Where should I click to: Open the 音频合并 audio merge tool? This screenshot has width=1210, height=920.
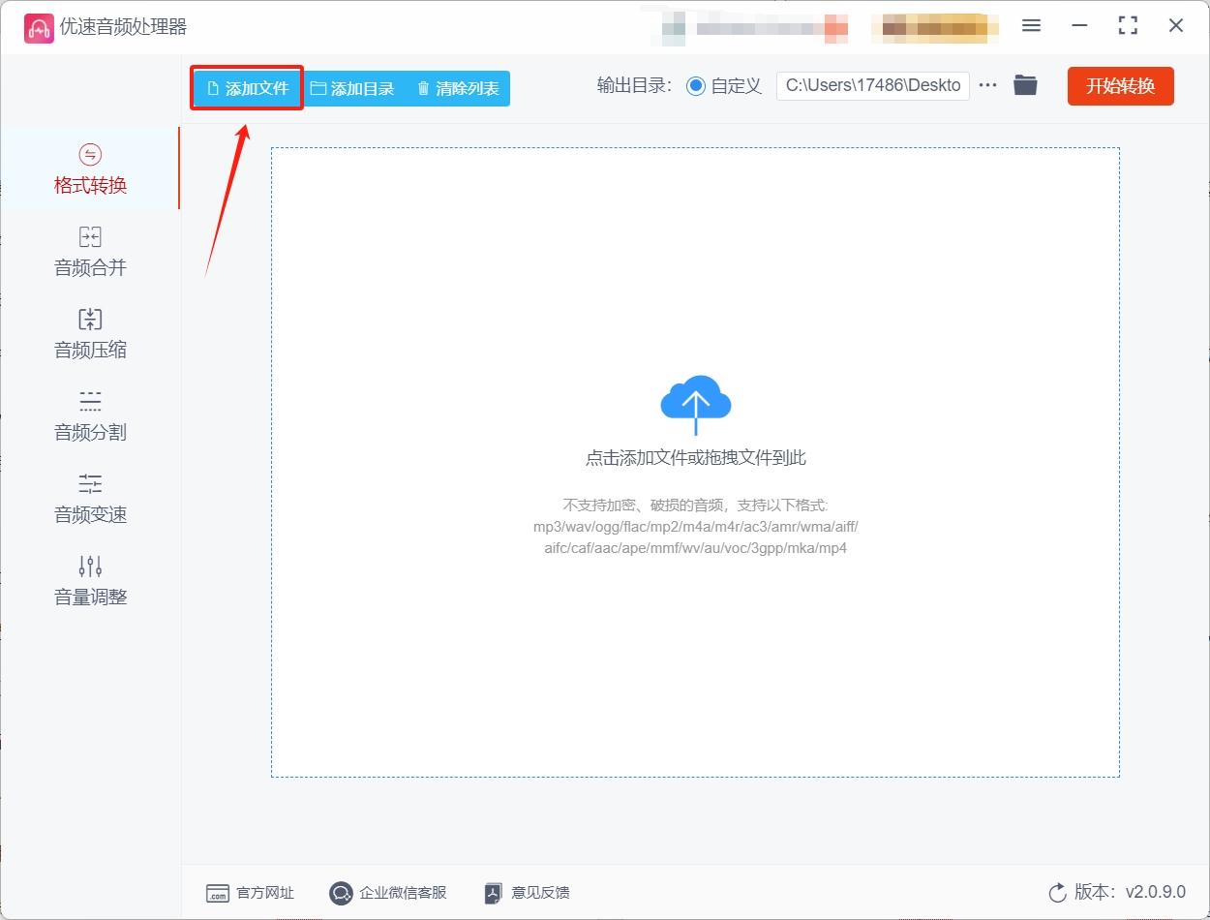(x=89, y=252)
